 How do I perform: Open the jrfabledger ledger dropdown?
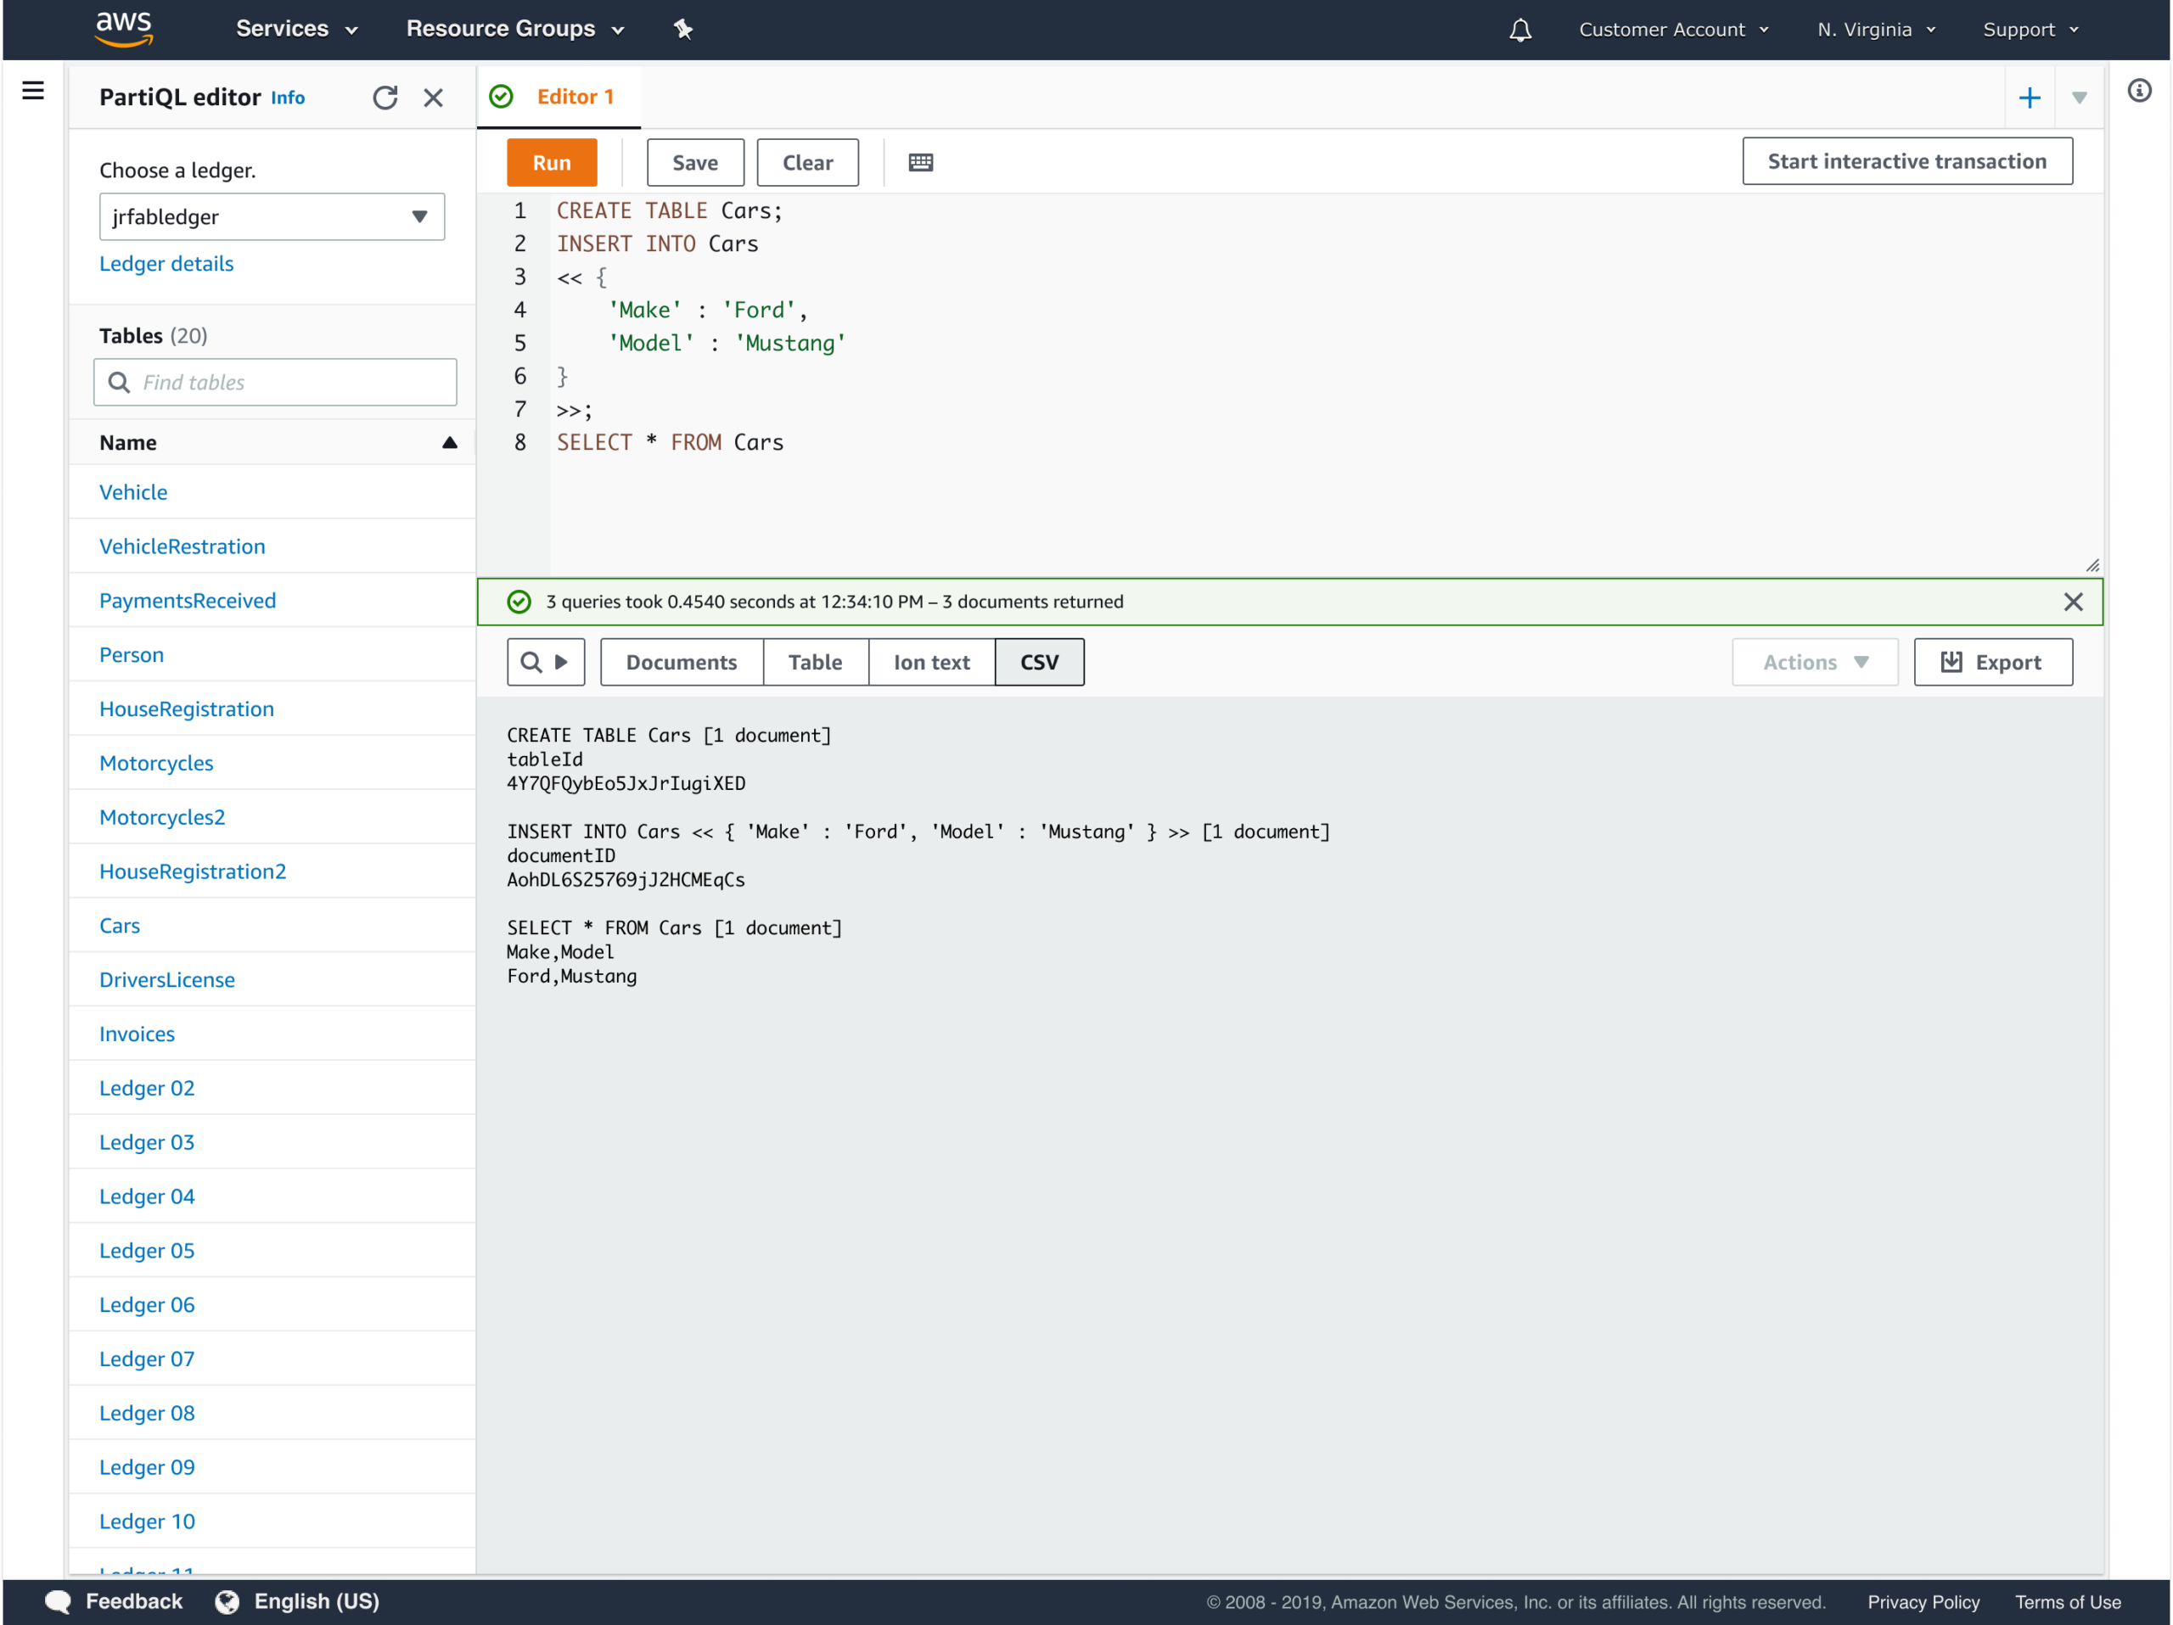(x=272, y=216)
